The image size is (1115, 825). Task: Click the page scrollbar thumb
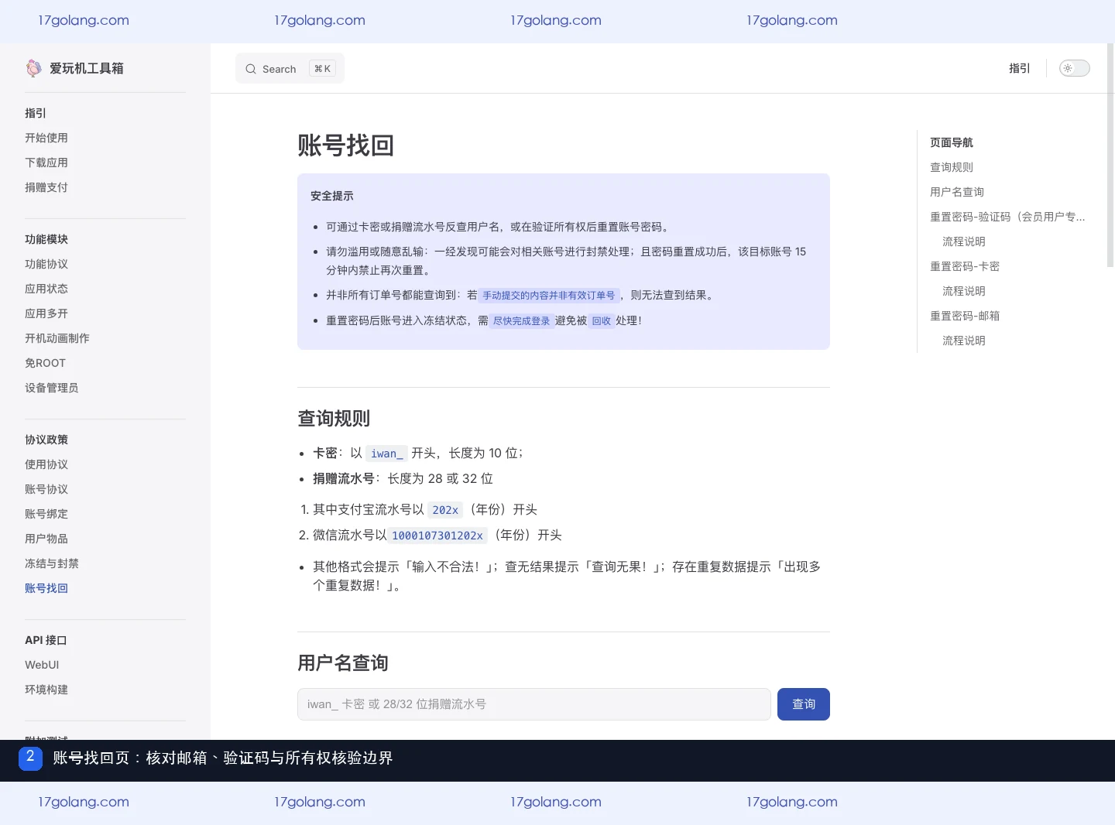pyautogui.click(x=1110, y=155)
